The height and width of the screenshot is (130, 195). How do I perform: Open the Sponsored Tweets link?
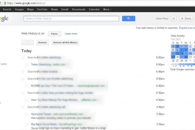pyautogui.click(x=41, y=114)
